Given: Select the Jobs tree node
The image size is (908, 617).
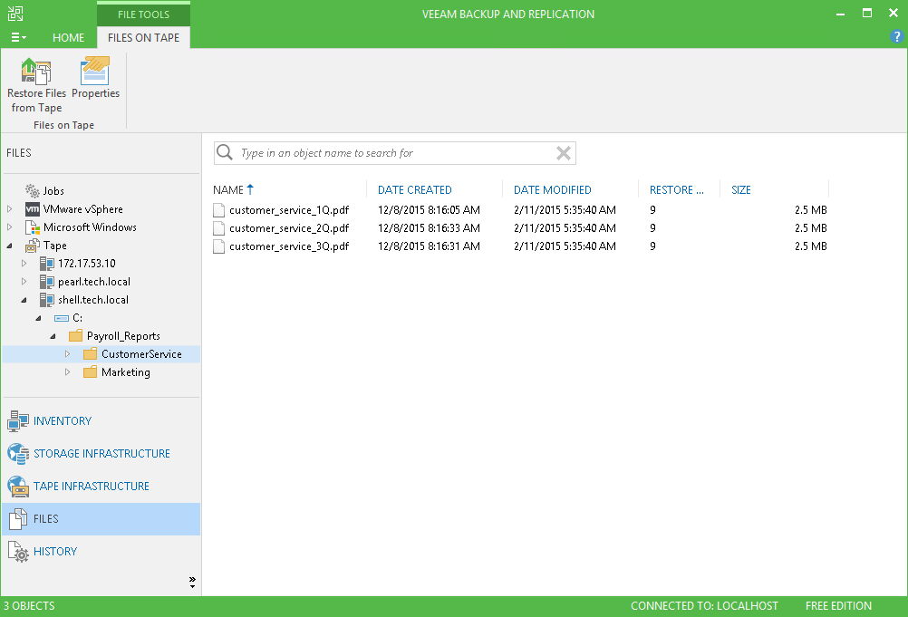Looking at the screenshot, I should 53,190.
